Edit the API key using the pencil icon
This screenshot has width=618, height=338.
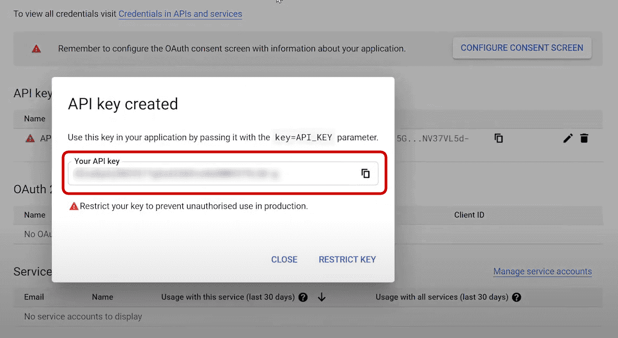pos(568,138)
